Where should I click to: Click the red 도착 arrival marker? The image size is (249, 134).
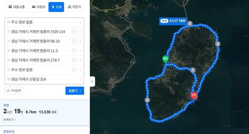(194, 96)
